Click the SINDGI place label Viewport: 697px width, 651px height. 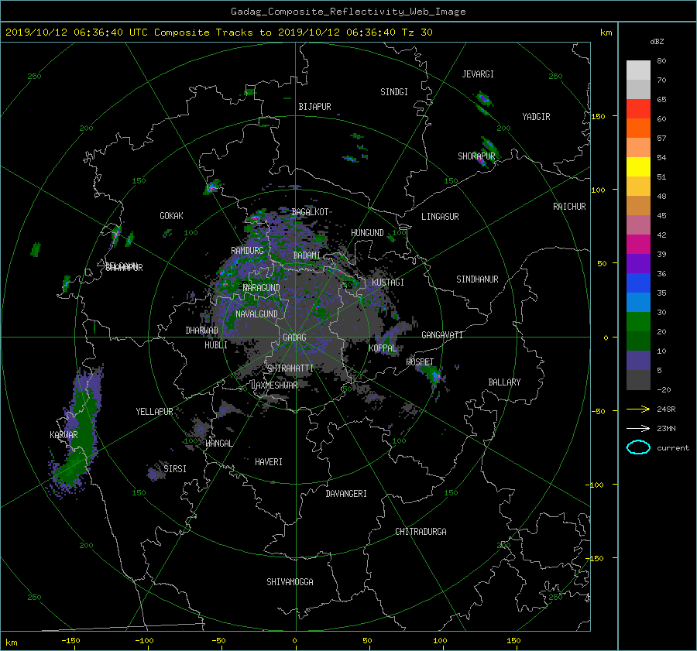point(394,92)
